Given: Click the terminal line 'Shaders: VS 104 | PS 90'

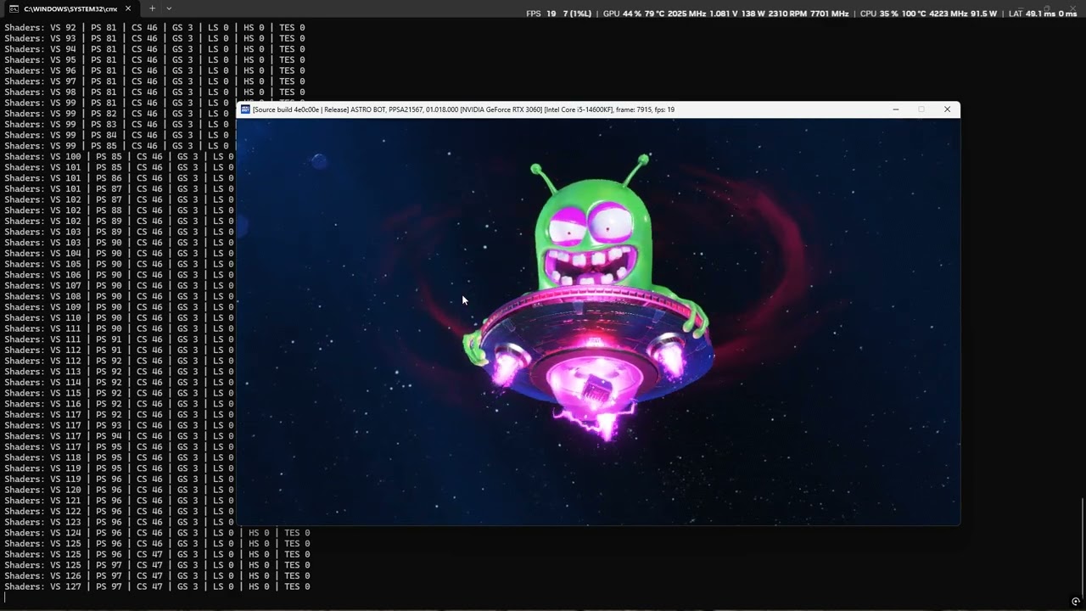Looking at the screenshot, I should click(119, 253).
